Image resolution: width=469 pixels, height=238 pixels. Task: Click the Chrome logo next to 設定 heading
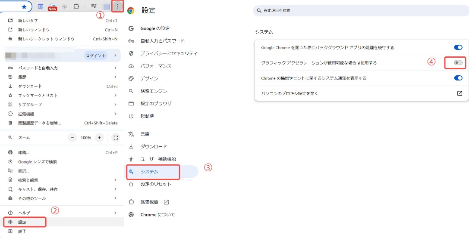click(x=131, y=10)
